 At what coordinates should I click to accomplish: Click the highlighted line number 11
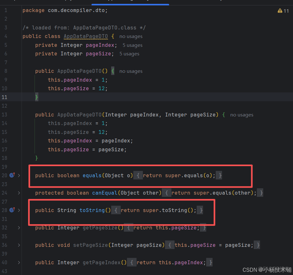4,97
